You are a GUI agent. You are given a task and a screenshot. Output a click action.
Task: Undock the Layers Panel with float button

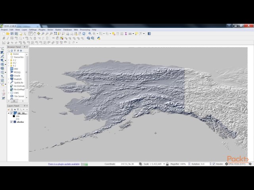tap(25, 106)
